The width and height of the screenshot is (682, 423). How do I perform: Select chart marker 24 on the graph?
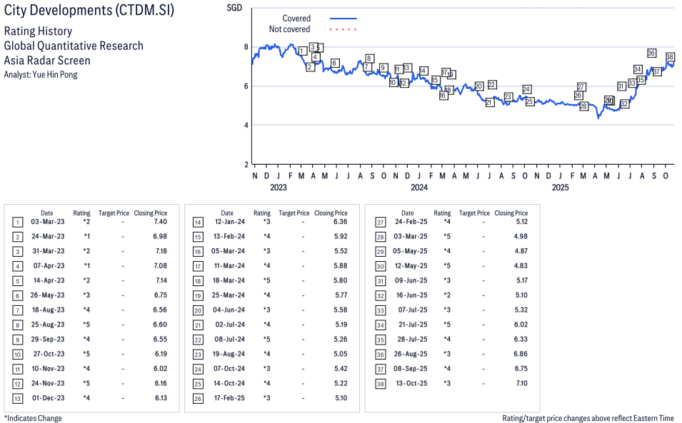coord(526,89)
